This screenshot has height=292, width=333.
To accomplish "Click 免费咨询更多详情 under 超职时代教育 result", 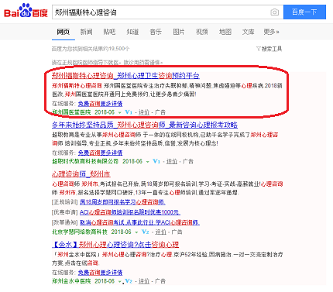I will tap(100, 153).
